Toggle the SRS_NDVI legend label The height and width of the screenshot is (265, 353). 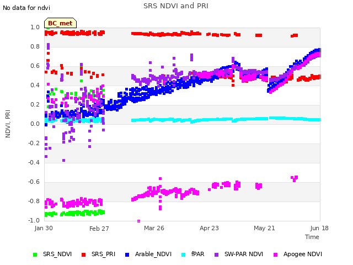[57, 254]
